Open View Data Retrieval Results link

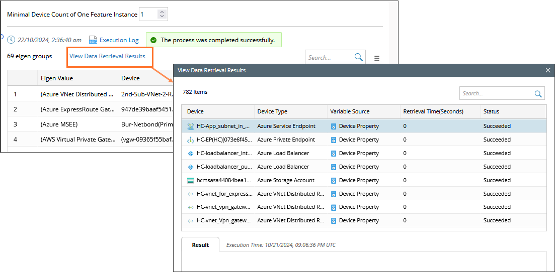click(x=107, y=56)
